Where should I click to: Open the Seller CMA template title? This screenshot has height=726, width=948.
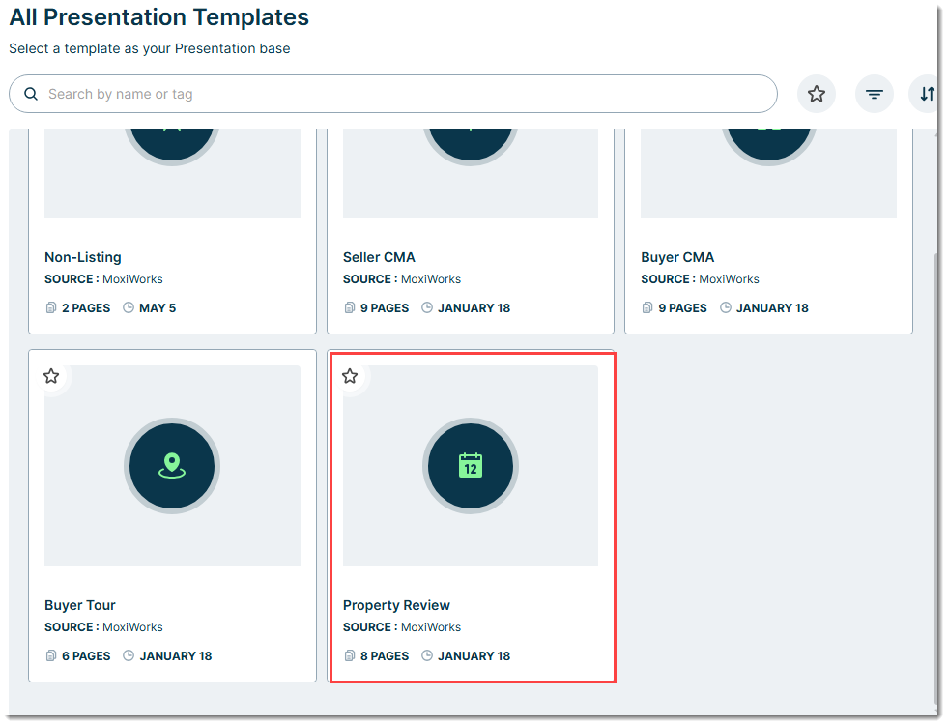[x=379, y=257]
